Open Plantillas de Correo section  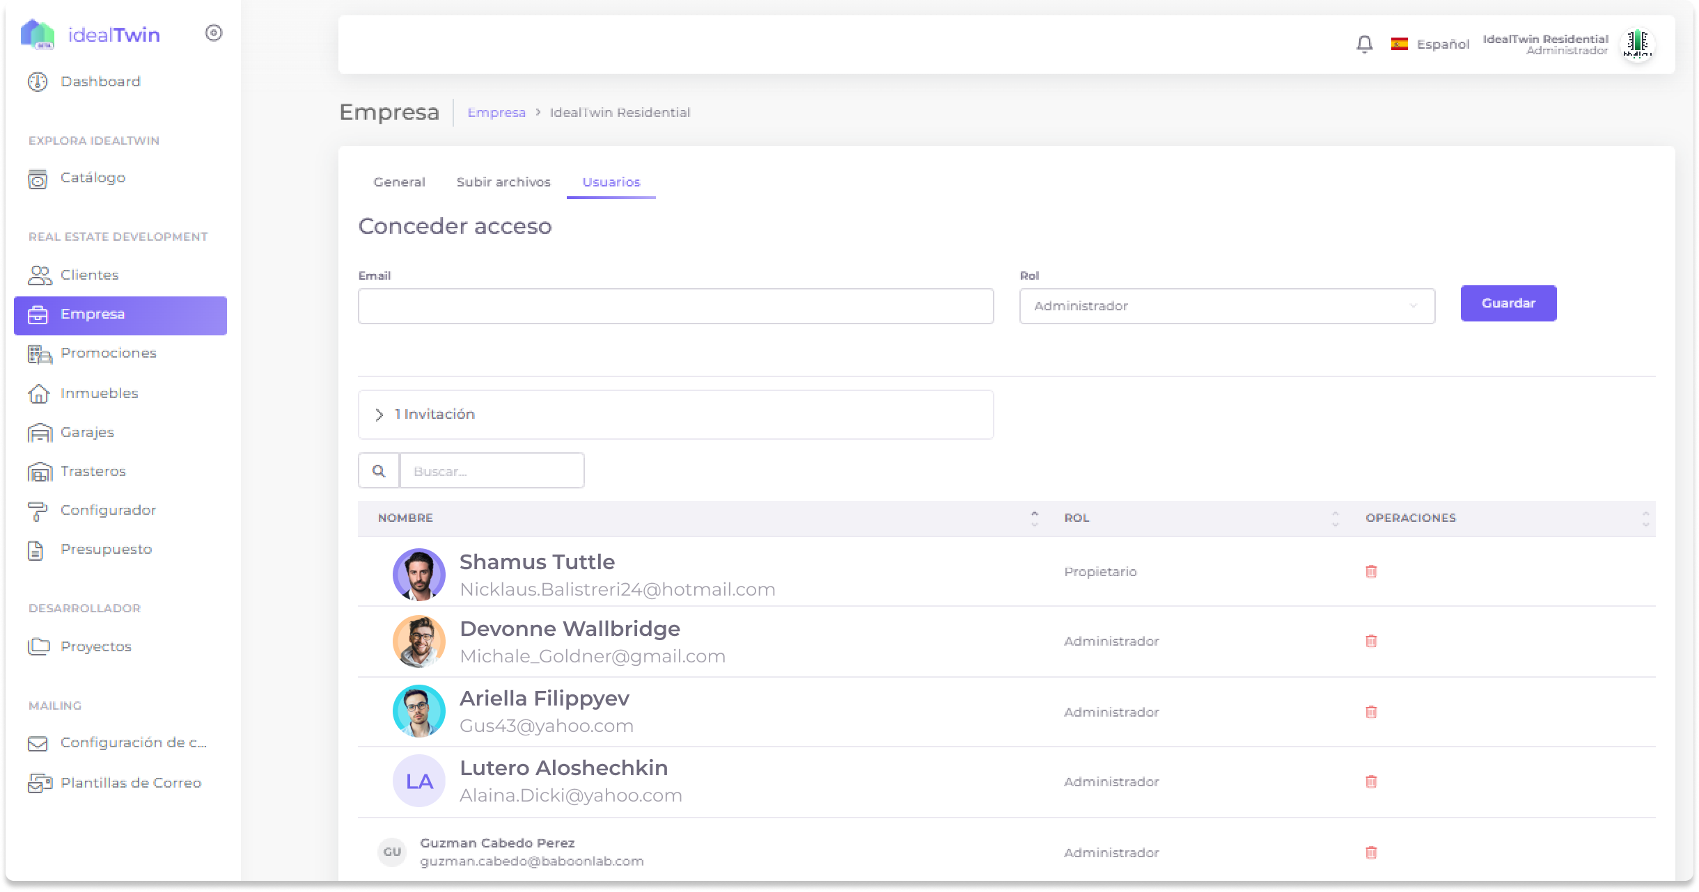130,783
